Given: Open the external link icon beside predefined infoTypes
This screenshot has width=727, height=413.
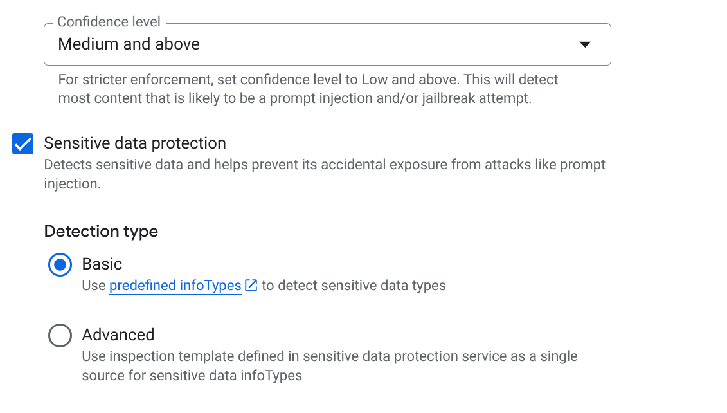Looking at the screenshot, I should [x=251, y=286].
